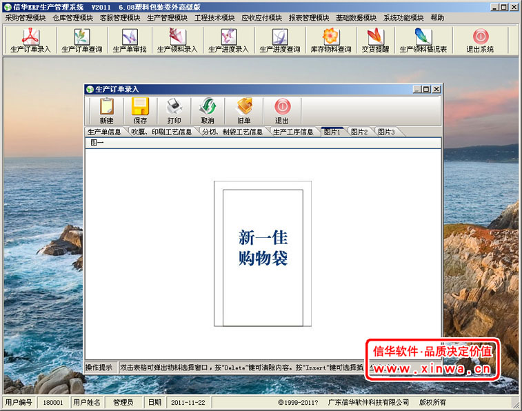
Task: Click the 交货提醒 toolbar icon
Action: click(x=374, y=41)
